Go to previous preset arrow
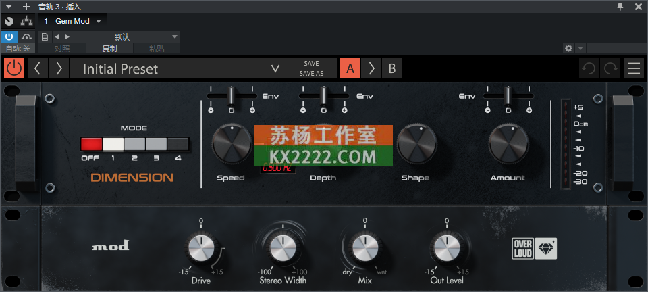This screenshot has height=292, width=648. click(x=38, y=68)
